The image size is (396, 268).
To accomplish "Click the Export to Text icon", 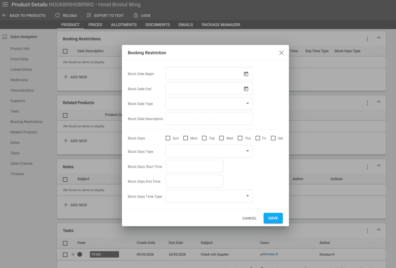I will point(89,15).
